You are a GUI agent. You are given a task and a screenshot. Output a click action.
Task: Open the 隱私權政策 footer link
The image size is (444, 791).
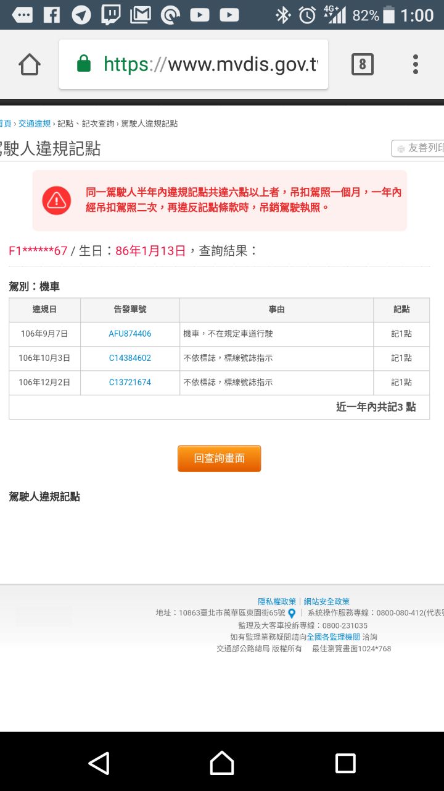coord(277,601)
